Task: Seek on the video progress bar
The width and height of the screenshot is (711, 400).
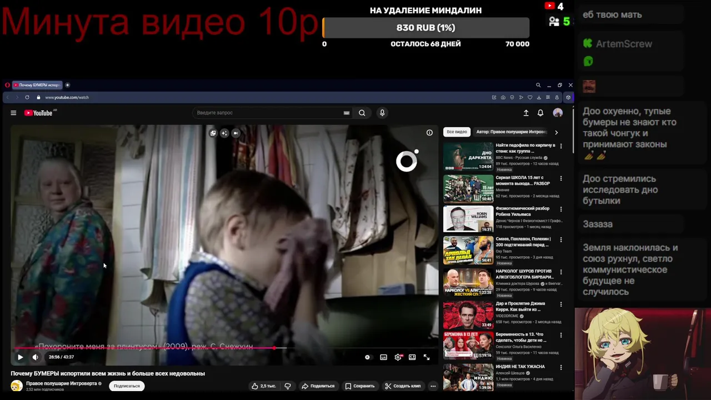Action: click(x=224, y=348)
